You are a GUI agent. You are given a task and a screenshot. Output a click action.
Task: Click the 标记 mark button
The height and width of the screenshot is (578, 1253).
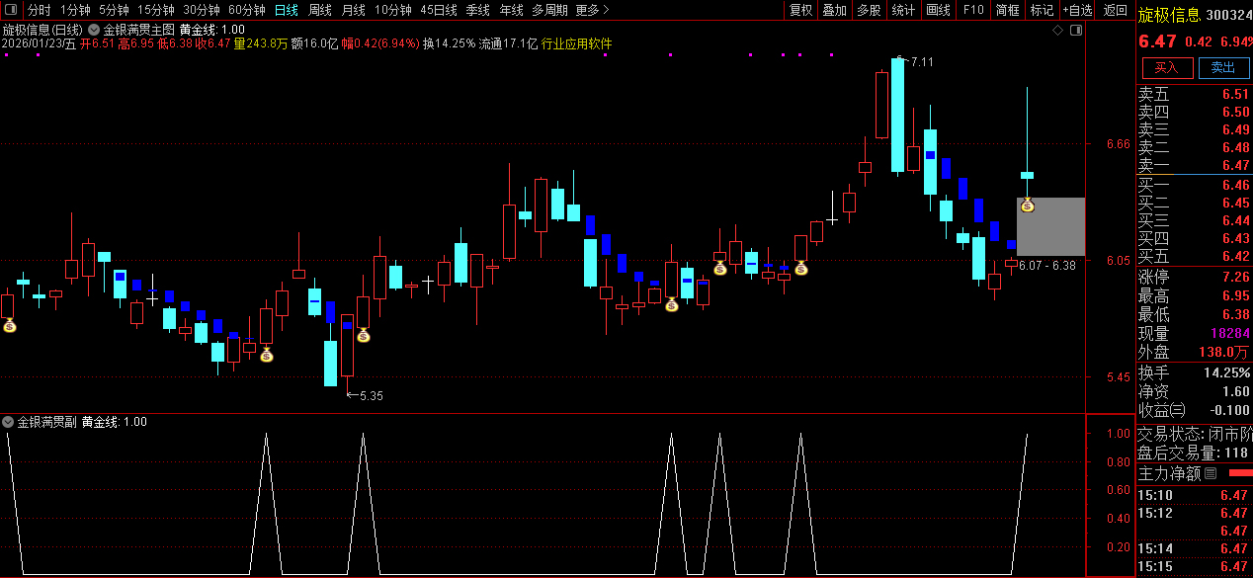click(1042, 10)
